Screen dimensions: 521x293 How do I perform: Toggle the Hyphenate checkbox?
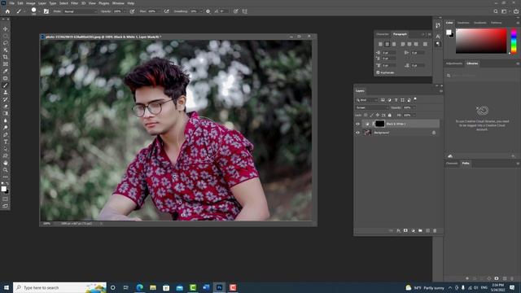(x=378, y=72)
